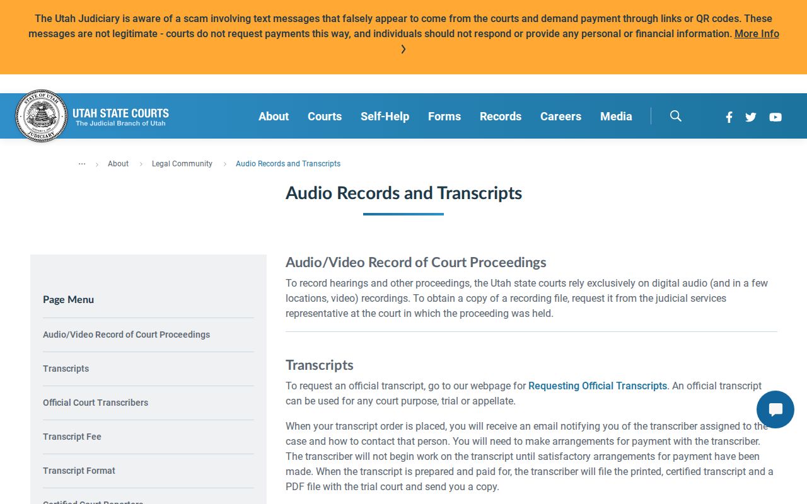807x504 pixels.
Task: Open the Forms navigation menu
Action: point(444,117)
